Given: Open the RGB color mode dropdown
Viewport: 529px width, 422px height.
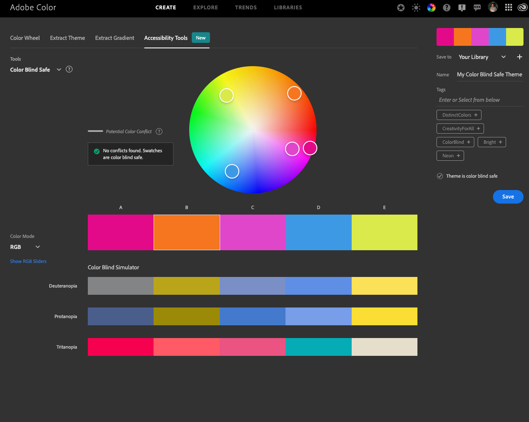Looking at the screenshot, I should pos(37,247).
